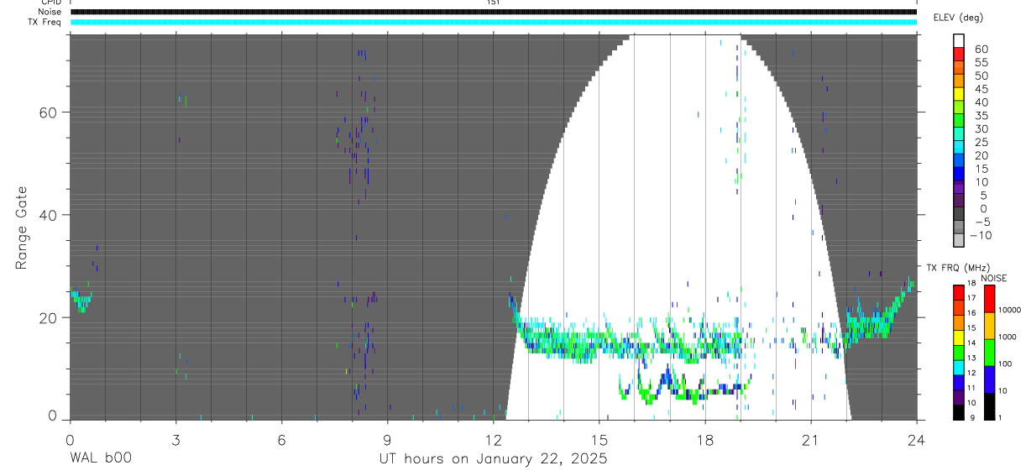Pick the blue segment of the NOISE bar
This screenshot has width=1031, height=476.
989,378
